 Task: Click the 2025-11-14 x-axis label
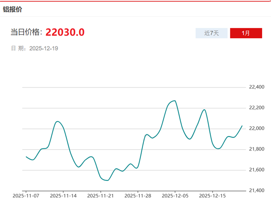click(x=63, y=195)
